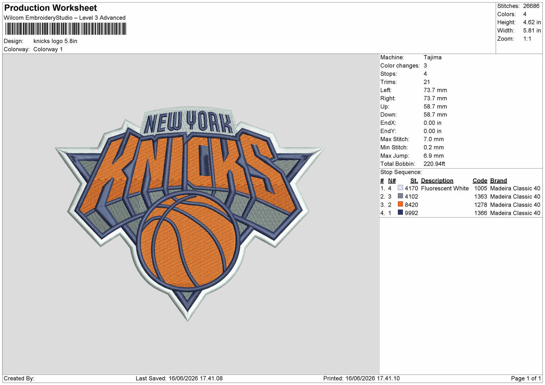This screenshot has width=545, height=385.
Task: Click the Width value 5.81 in
Action: pos(532,31)
